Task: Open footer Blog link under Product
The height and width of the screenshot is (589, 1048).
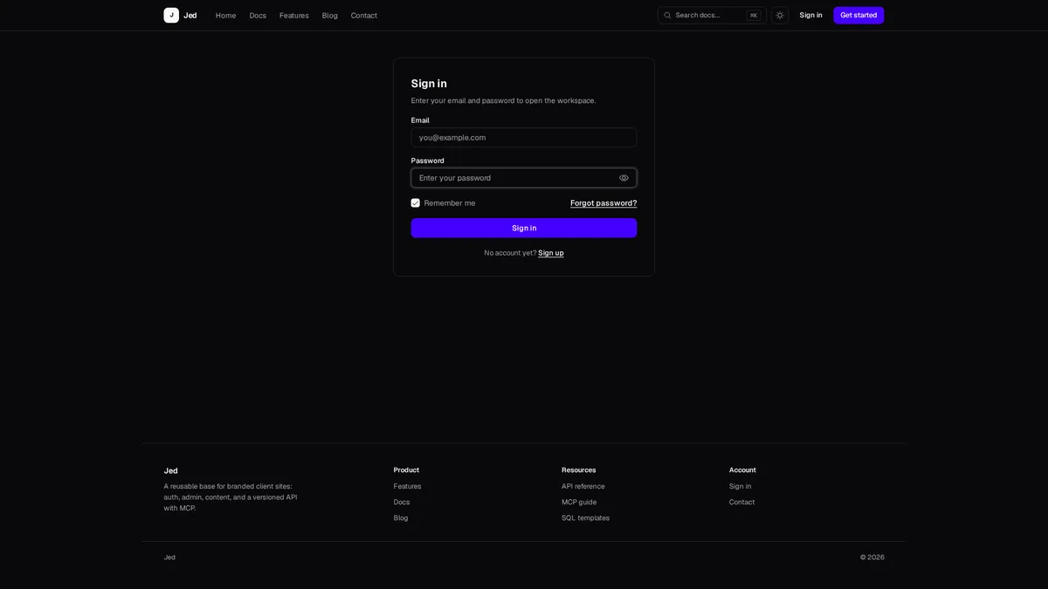Action: coord(401,518)
